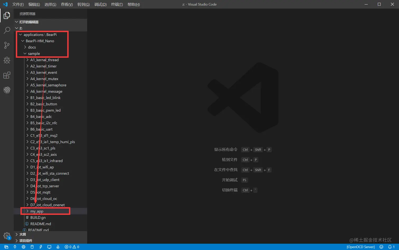
Task: Collapse the BearPi-HM_Nano folder
Action: pyautogui.click(x=50, y=41)
